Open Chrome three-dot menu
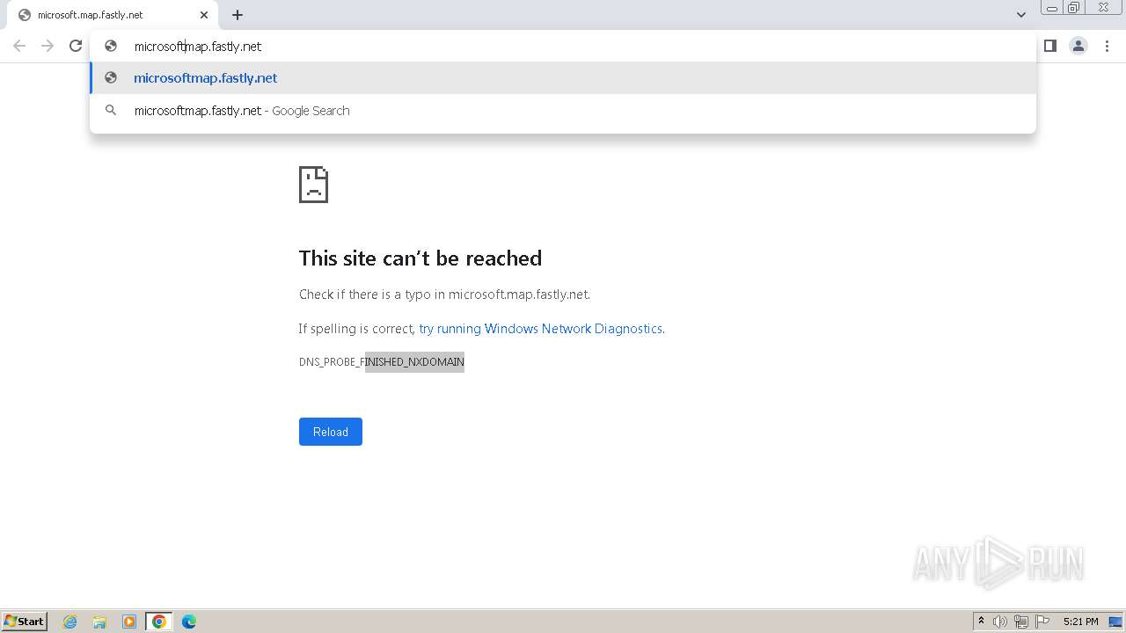The height and width of the screenshot is (633, 1126). click(1107, 46)
